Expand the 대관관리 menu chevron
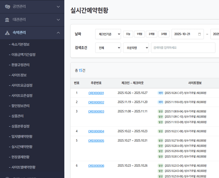The image size is (219, 178). pos(58,20)
